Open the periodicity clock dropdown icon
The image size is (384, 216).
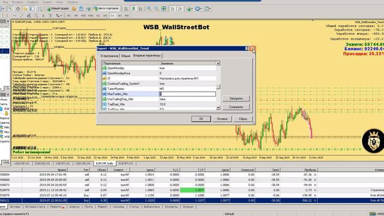click(x=198, y=8)
